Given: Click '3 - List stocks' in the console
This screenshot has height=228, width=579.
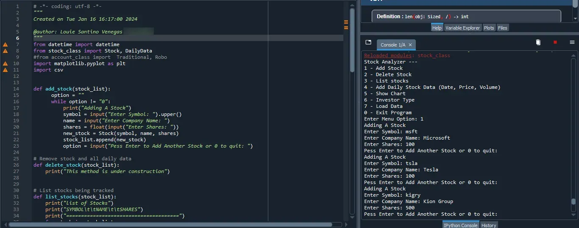Looking at the screenshot, I should [386, 81].
